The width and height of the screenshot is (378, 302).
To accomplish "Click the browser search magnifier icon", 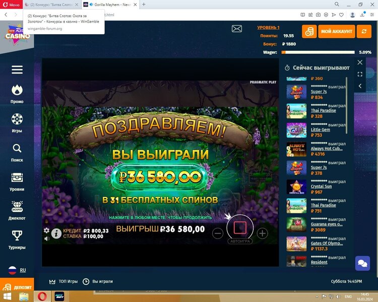I will (337, 5).
